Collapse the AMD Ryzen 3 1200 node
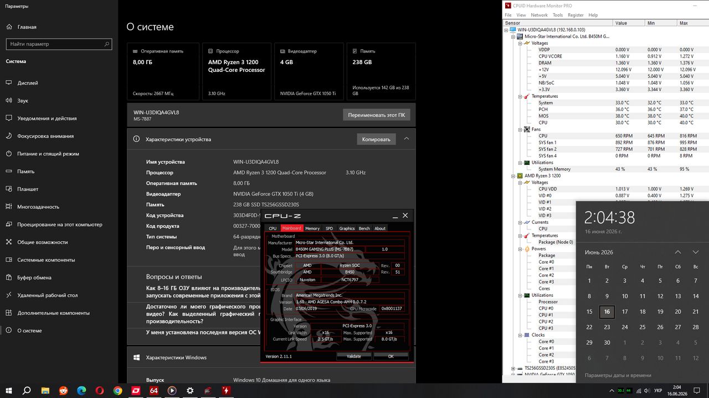 [513, 176]
